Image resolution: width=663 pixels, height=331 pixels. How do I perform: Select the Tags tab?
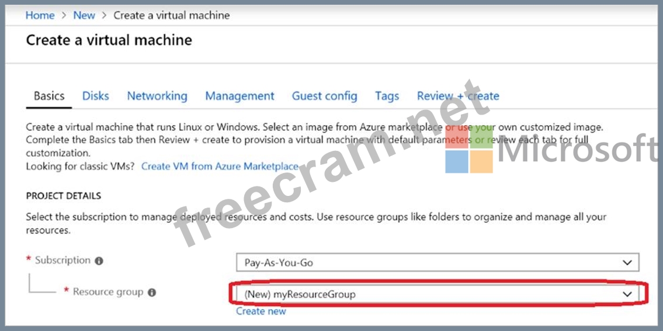click(387, 96)
